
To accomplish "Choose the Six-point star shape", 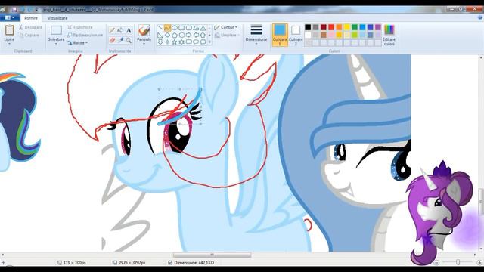I will point(181,42).
